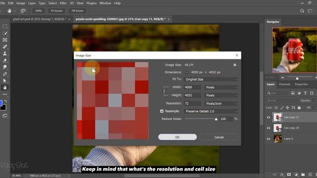Image resolution: width=317 pixels, height=178 pixels.
Task: Open the layer kind filter dropdown
Action: (277, 93)
